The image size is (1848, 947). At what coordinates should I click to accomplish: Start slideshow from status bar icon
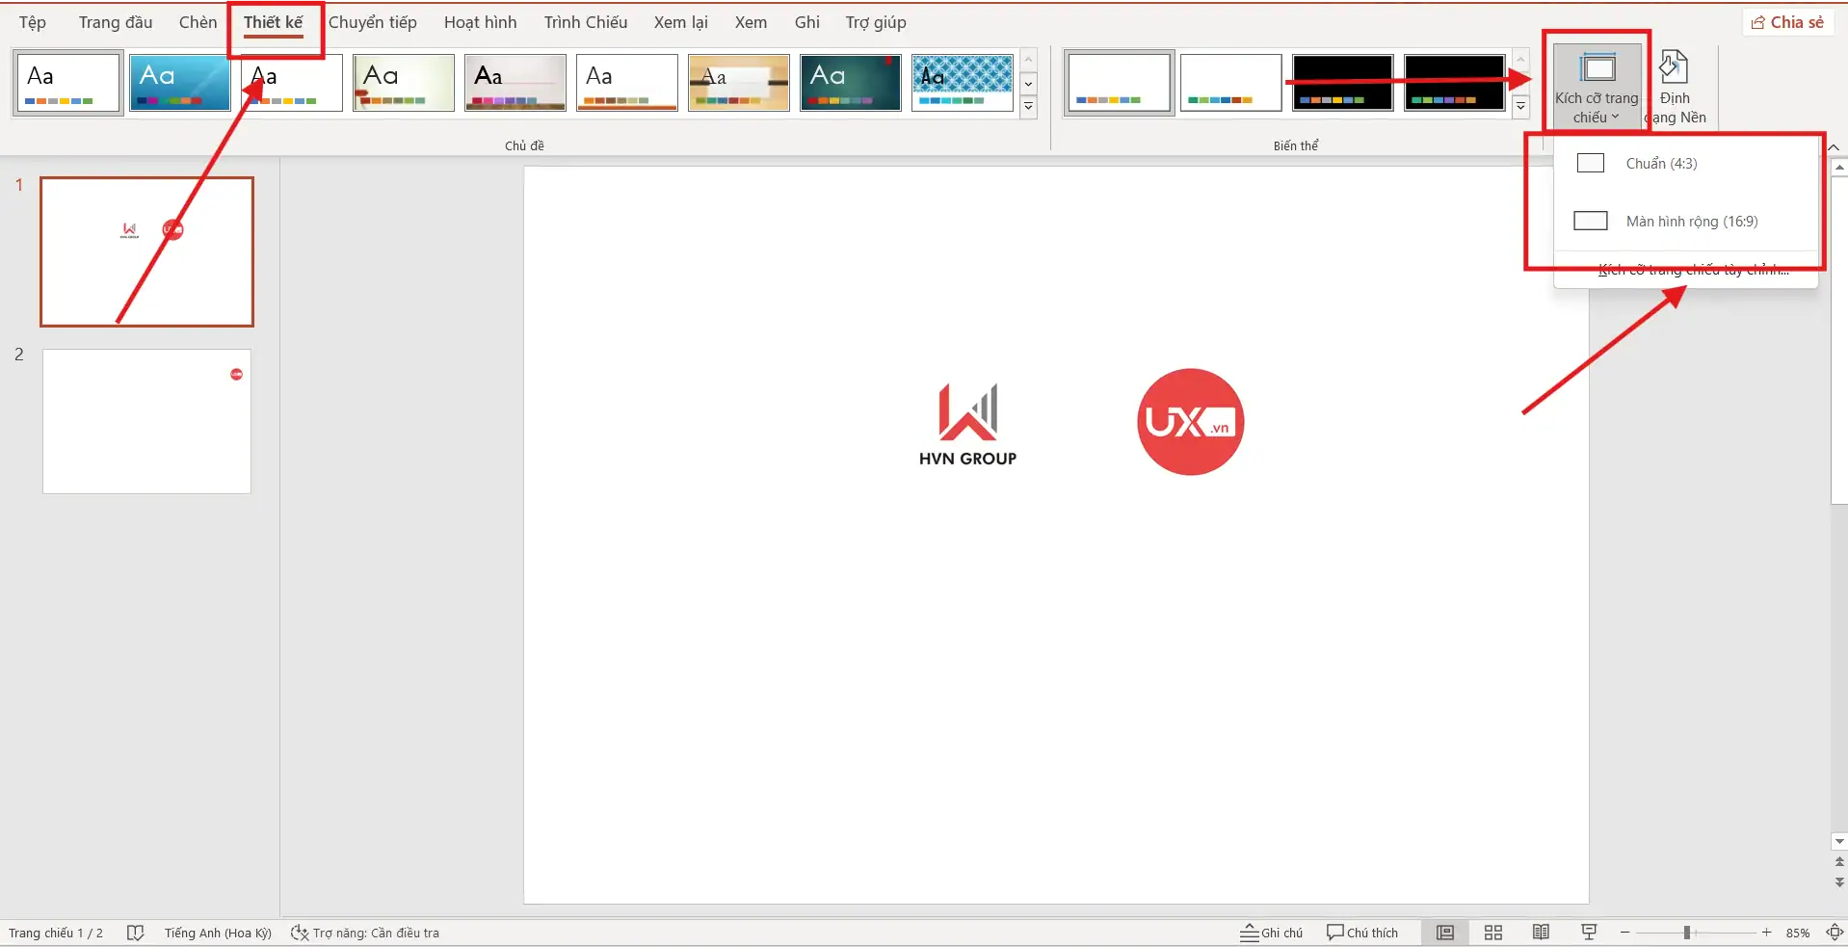(1589, 933)
